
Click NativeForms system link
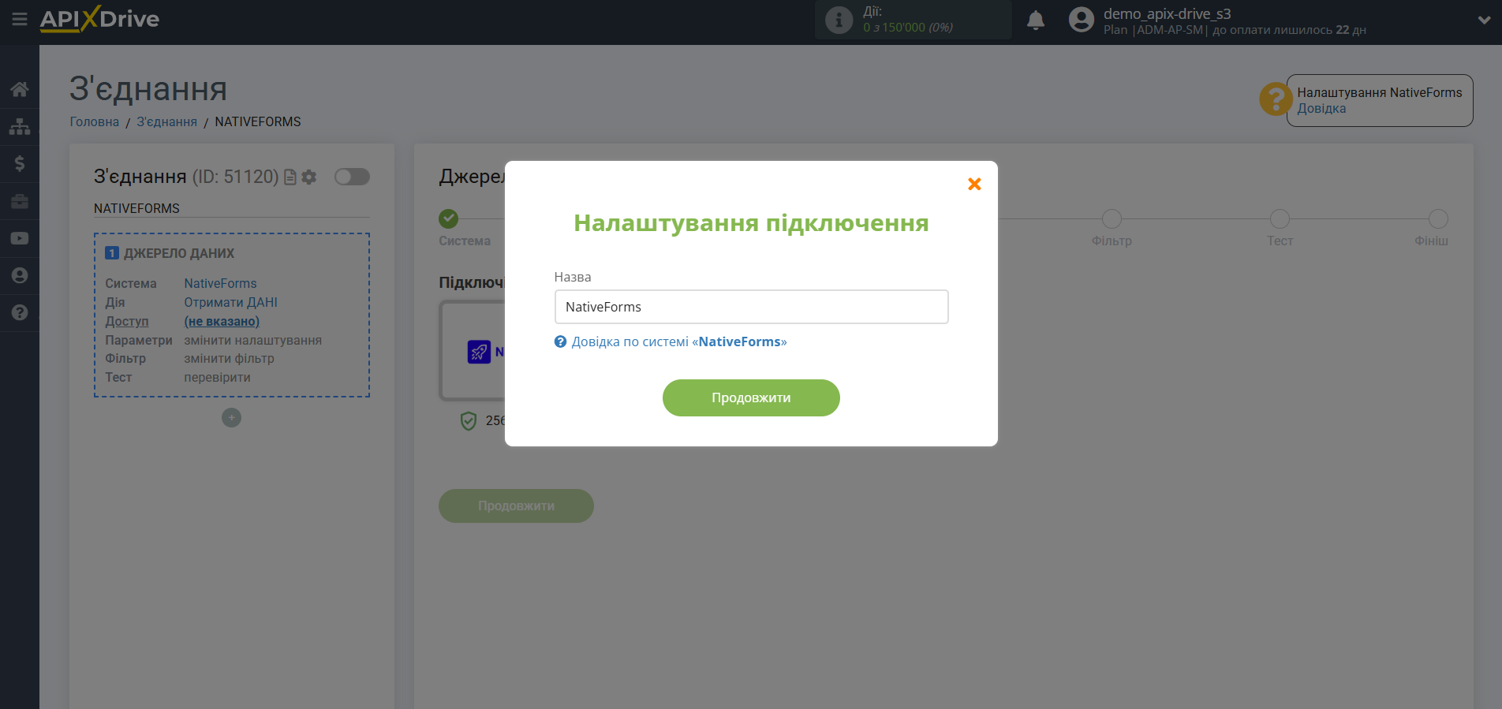(220, 283)
